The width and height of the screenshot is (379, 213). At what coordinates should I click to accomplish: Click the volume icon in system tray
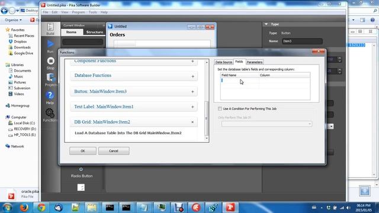coord(348,208)
